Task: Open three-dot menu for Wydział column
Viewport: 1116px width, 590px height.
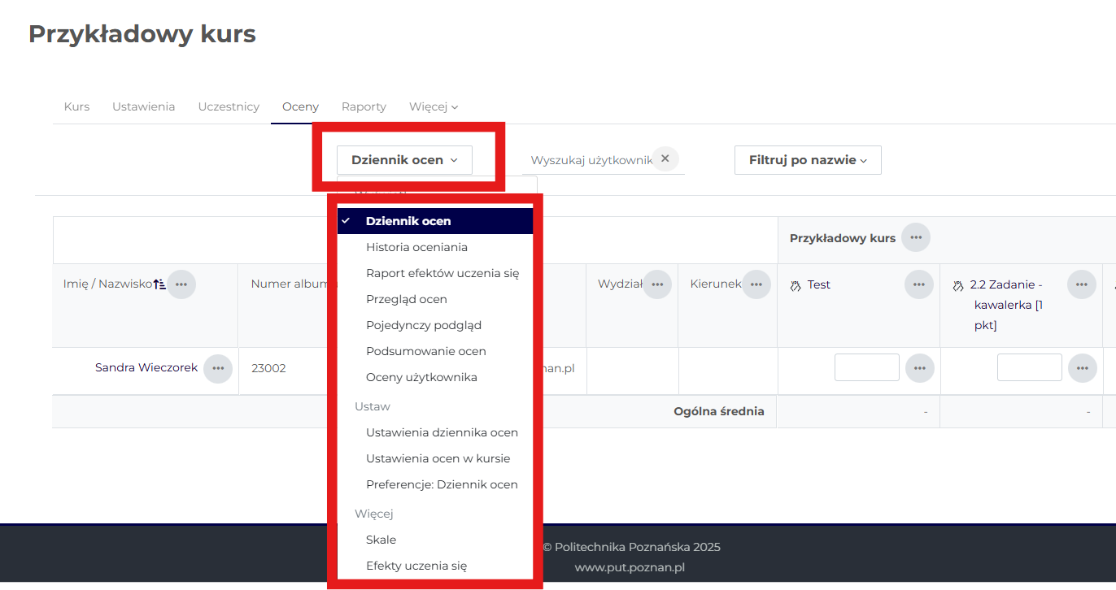Action: (x=657, y=284)
